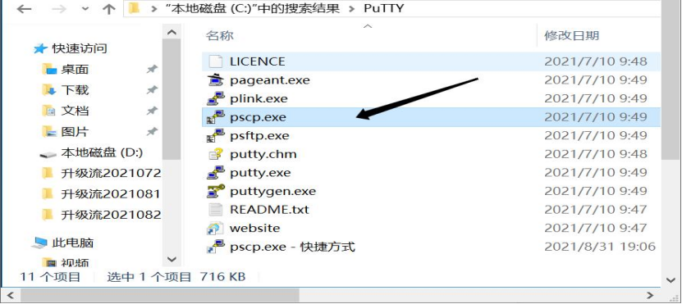Open the 升级流2021082 folder
The image size is (682, 304).
click(111, 215)
